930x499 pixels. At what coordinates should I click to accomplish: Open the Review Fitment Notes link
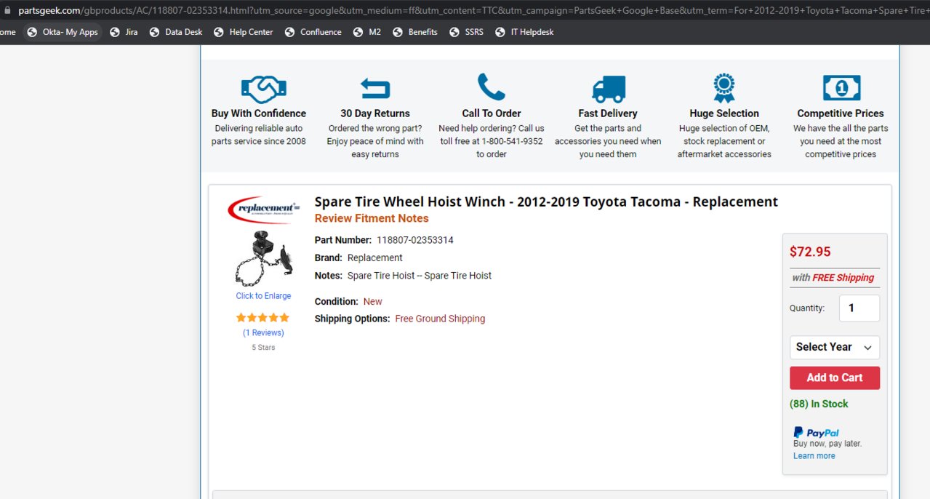pos(372,219)
